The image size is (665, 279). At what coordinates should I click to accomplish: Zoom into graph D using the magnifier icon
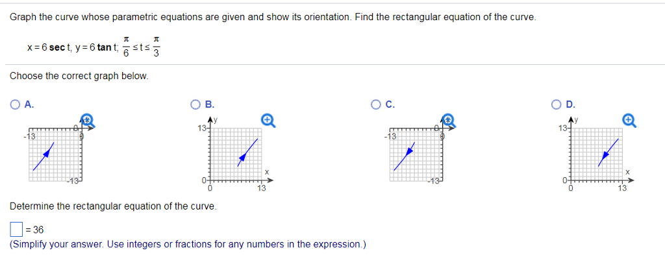pos(629,121)
